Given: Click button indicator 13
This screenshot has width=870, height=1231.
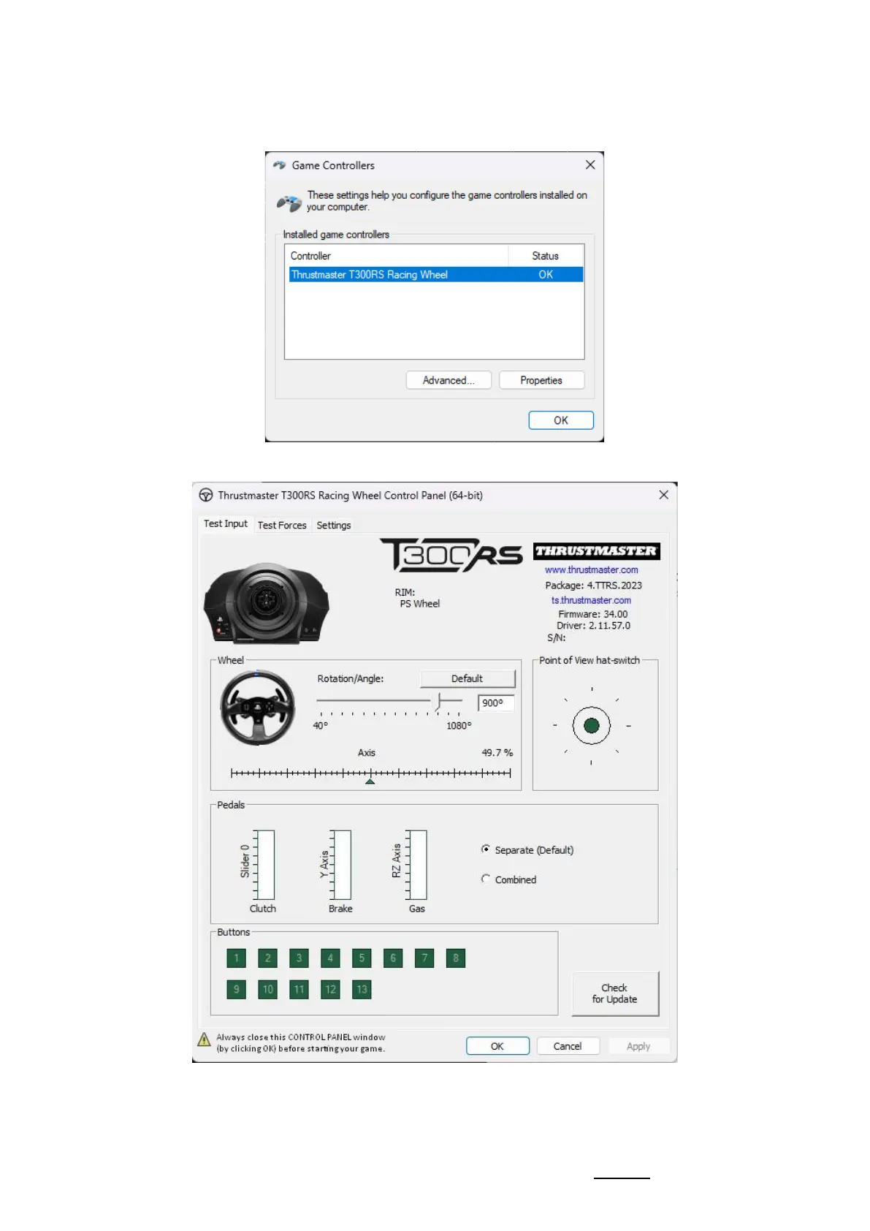Looking at the screenshot, I should pyautogui.click(x=362, y=989).
